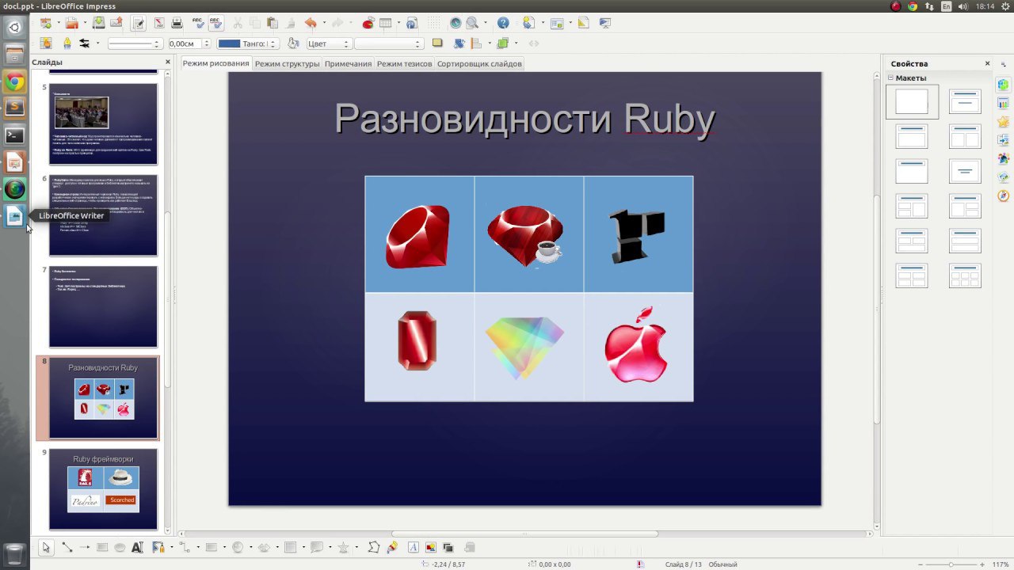
Task: Open Slide Transition in the sidebar
Action: (1003, 139)
